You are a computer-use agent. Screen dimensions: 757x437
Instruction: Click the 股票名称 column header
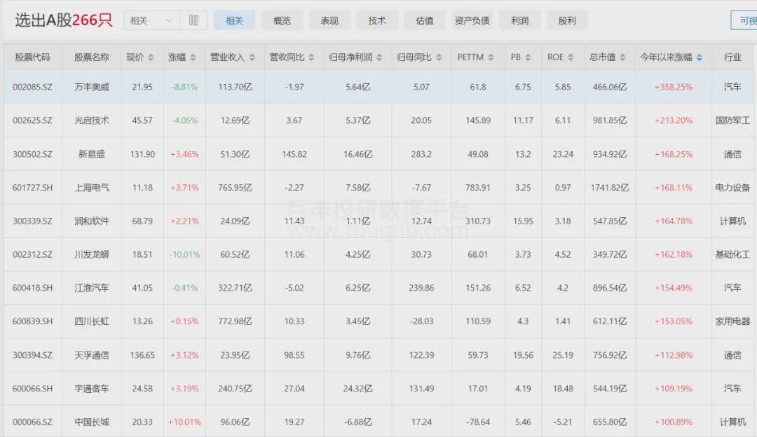[92, 57]
